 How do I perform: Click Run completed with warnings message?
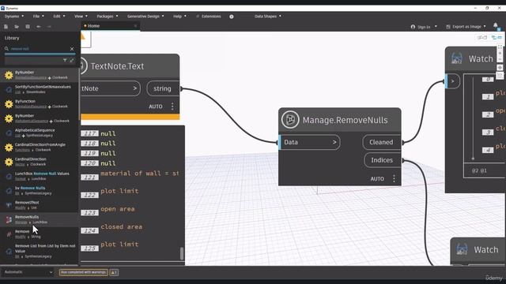[84, 272]
